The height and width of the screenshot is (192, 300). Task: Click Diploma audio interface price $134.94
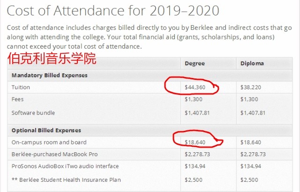tap(251, 166)
